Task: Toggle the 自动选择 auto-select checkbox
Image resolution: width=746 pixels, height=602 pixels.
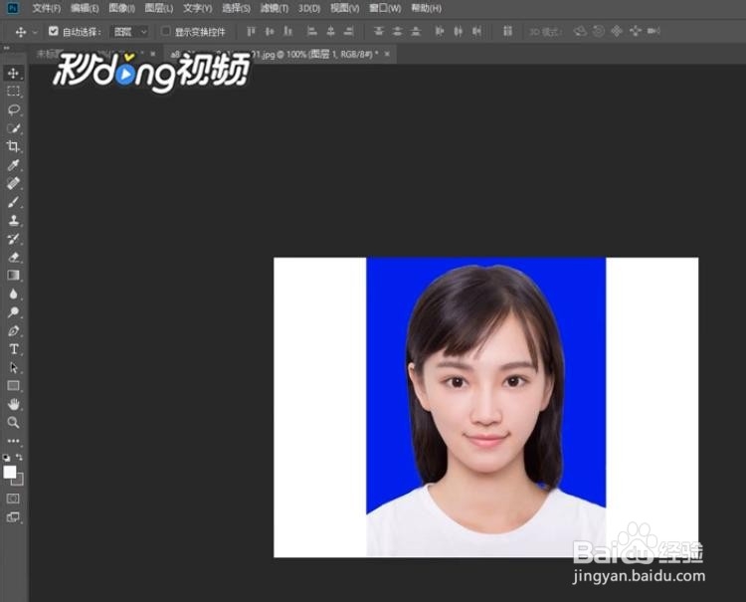Action: click(x=54, y=32)
